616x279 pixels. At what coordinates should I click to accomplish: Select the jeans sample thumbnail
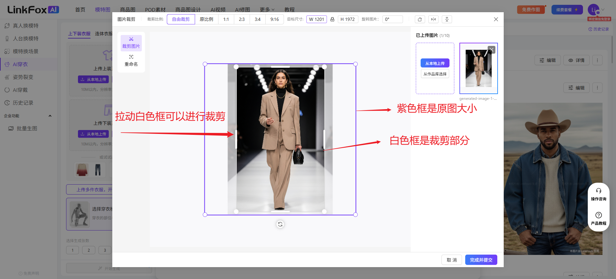click(x=98, y=170)
